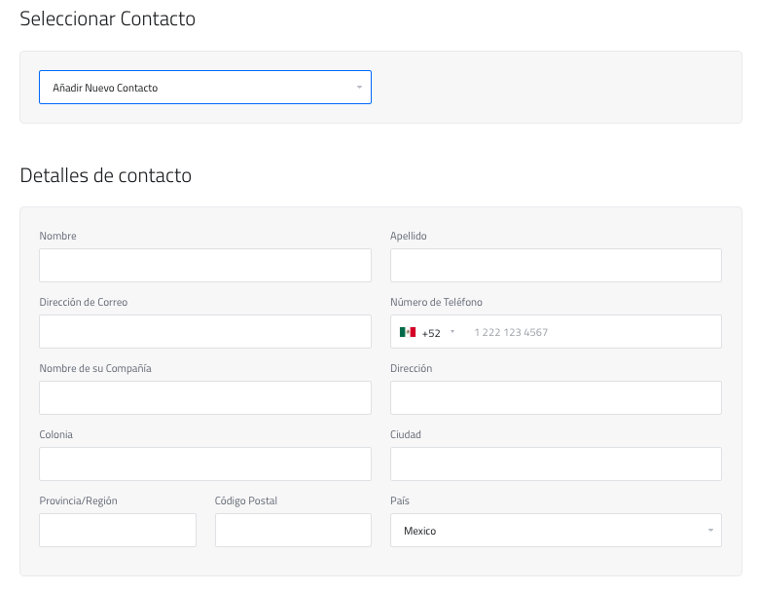Select the Dirección de Correo field
Screen dimensions: 759x592
pyautogui.click(x=205, y=331)
